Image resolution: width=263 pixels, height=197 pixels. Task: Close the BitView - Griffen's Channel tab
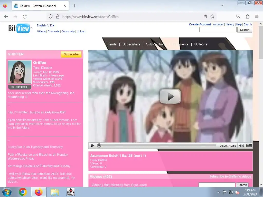click(x=64, y=6)
